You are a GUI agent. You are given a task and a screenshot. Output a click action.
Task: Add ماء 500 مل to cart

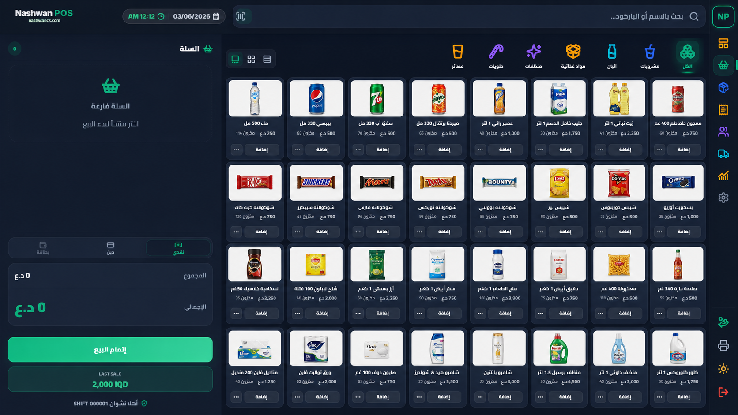pyautogui.click(x=262, y=150)
